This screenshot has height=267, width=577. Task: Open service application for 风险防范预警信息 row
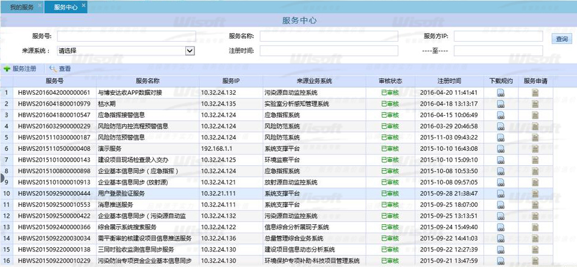[x=535, y=137]
